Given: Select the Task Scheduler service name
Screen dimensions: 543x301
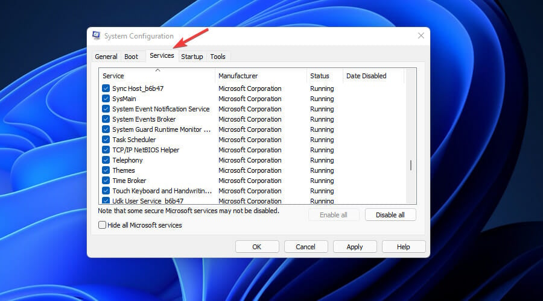Looking at the screenshot, I should point(134,140).
